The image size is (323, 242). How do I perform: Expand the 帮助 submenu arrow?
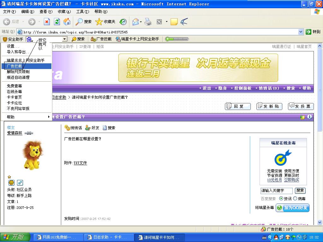click(49, 117)
